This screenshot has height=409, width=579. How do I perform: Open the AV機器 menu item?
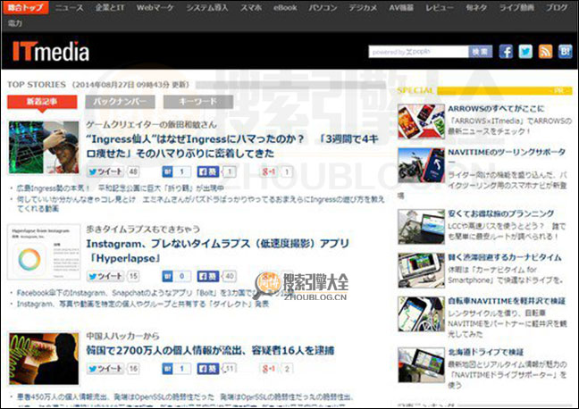pyautogui.click(x=401, y=7)
